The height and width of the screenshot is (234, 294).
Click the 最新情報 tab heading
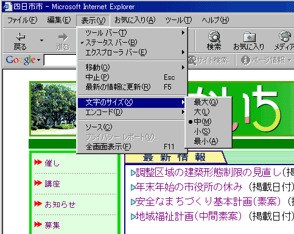tap(175, 158)
